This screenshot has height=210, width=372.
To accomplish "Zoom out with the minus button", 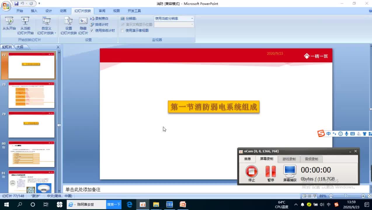I will pyautogui.click(x=331, y=196).
